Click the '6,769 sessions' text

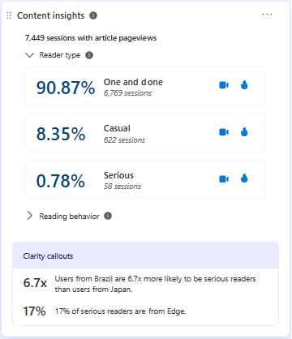point(127,93)
